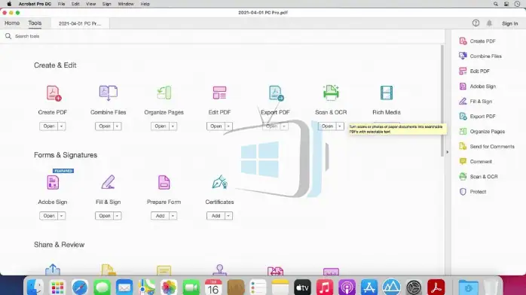Open Organize Pages from the right sidebar
526x295 pixels.
tap(482, 131)
